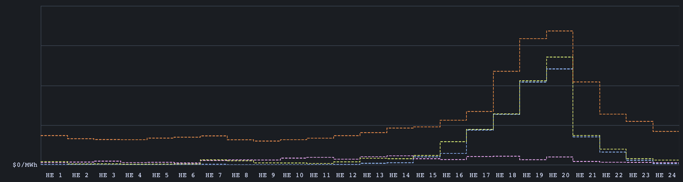The height and width of the screenshot is (182, 683).
Task: Click the HE 20 axis label
Action: point(559,175)
